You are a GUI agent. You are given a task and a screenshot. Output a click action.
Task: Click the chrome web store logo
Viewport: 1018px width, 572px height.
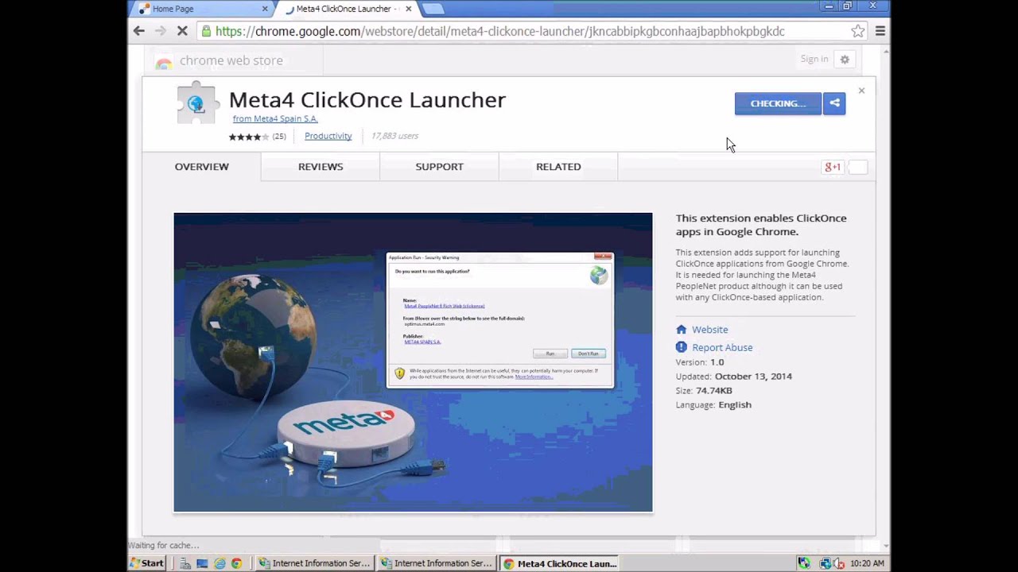coord(219,60)
